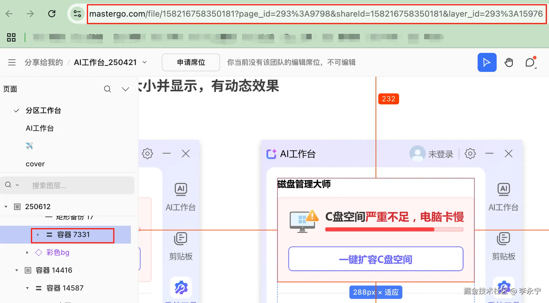Select the move pointer tool
The height and width of the screenshot is (303, 549).
(x=487, y=62)
